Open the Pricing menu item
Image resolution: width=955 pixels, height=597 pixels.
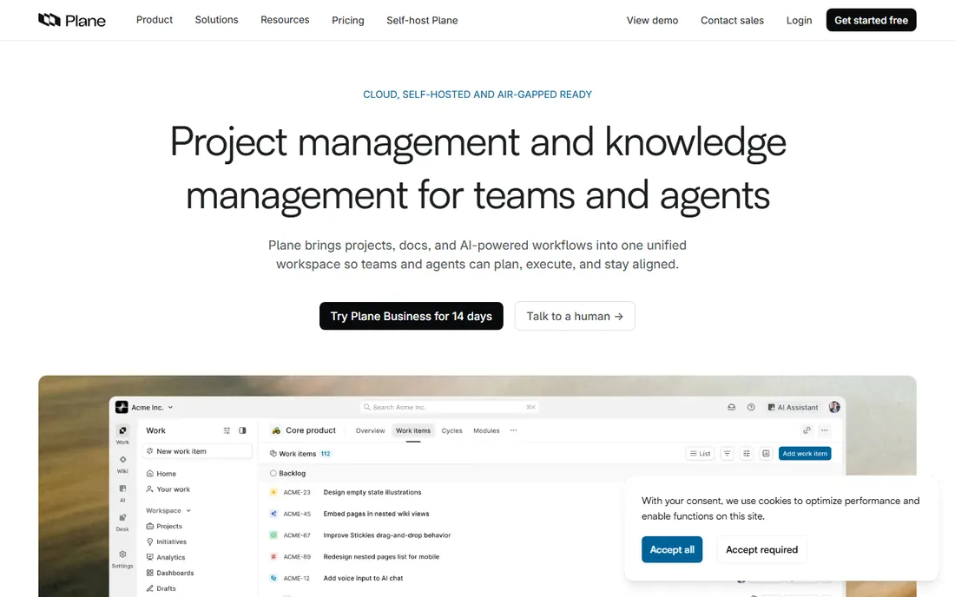(348, 20)
